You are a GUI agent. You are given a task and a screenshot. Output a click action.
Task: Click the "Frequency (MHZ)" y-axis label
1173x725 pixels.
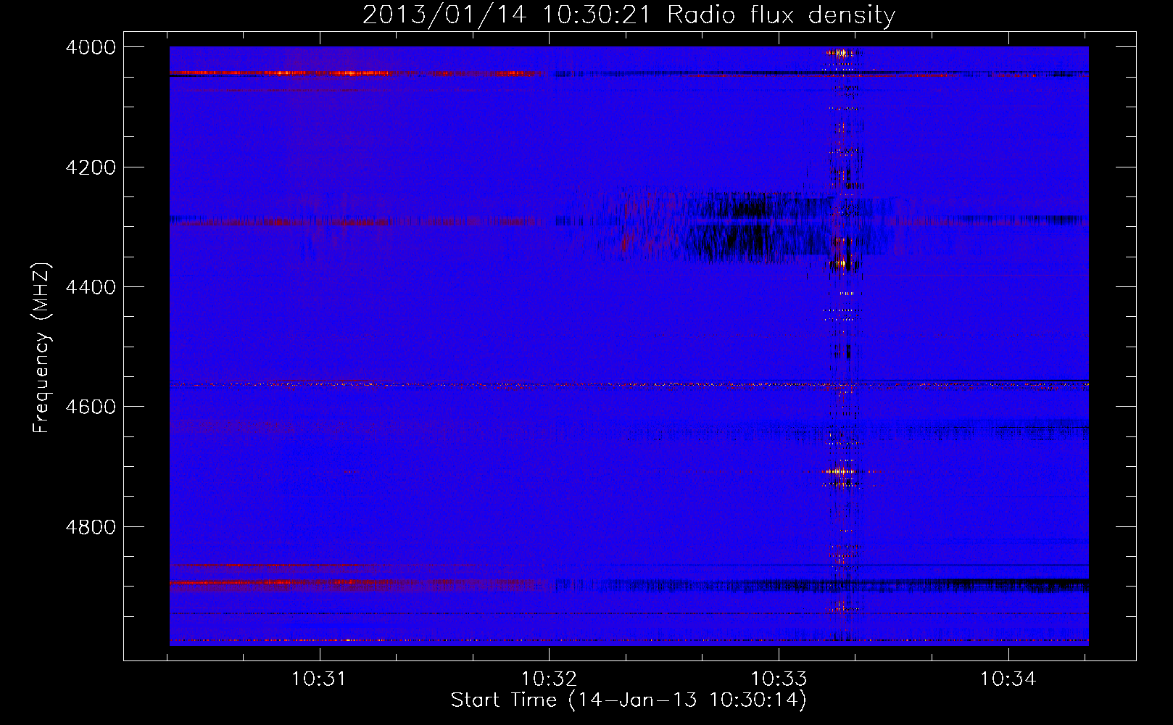click(42, 348)
